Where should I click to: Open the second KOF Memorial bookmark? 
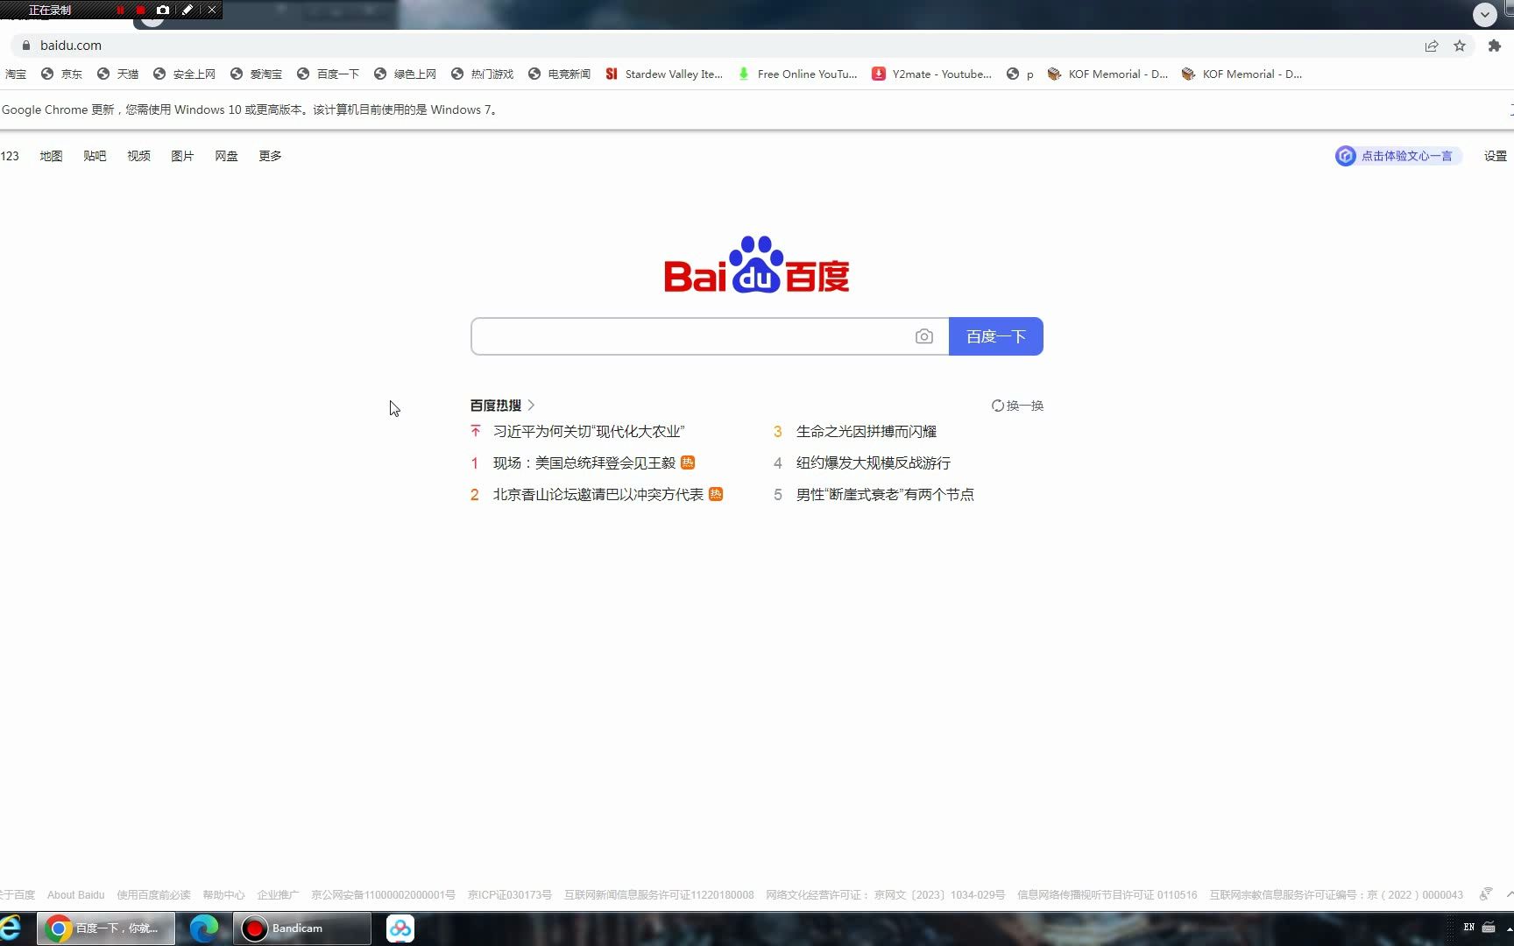(x=1242, y=74)
